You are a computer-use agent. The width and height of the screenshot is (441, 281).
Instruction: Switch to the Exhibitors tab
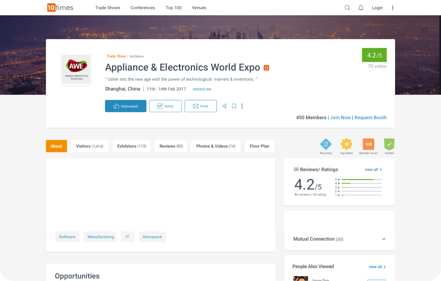(131, 146)
